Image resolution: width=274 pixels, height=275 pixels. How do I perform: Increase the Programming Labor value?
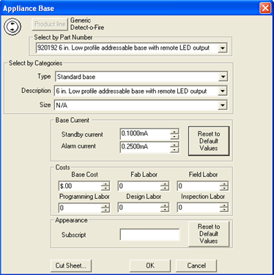click(x=105, y=206)
